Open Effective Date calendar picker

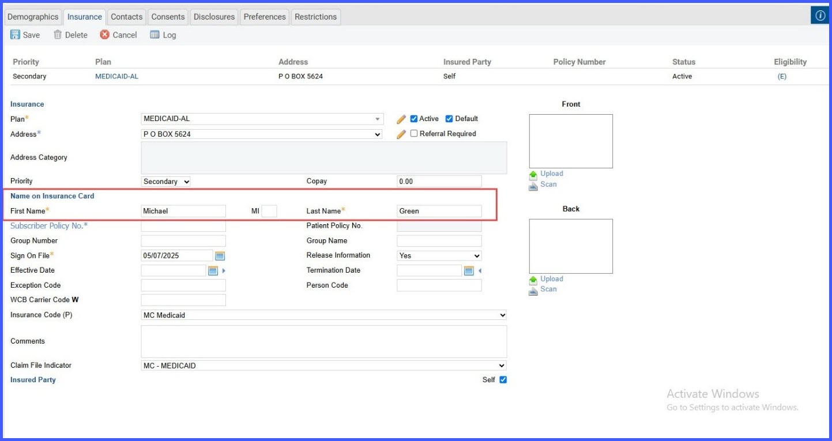213,271
